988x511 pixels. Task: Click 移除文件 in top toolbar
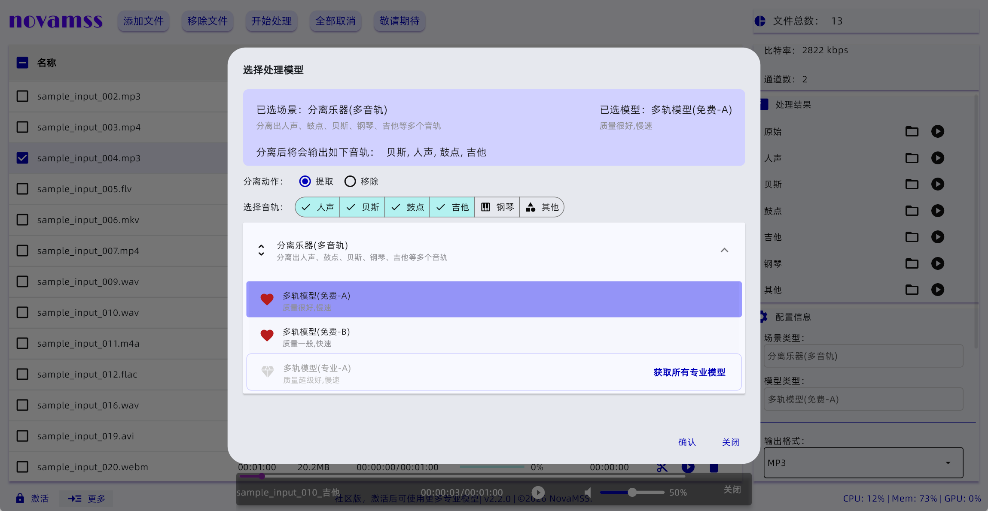(207, 21)
